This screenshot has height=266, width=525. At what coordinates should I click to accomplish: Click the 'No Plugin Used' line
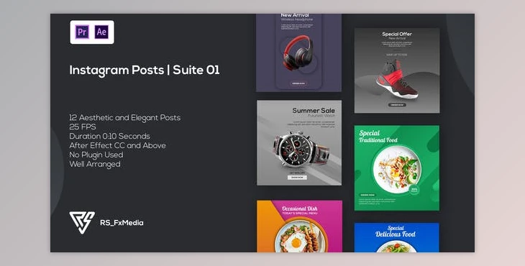96,155
